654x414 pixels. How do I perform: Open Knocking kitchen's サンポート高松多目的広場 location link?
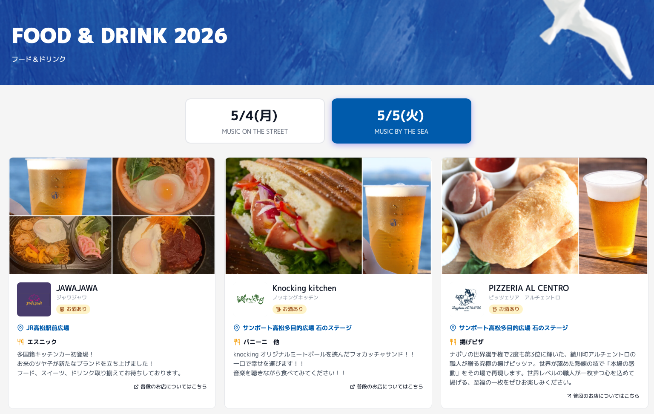[x=297, y=328]
